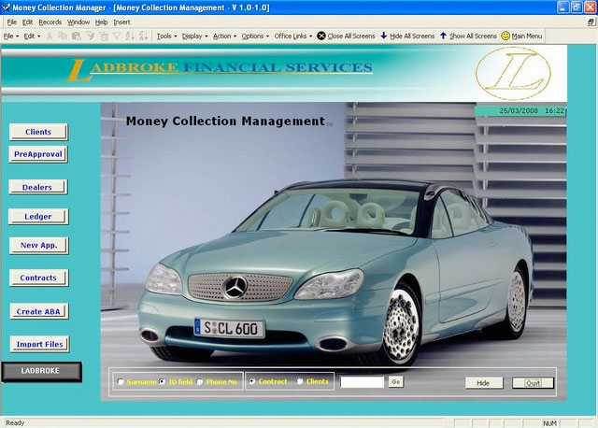Open the Help menu
The image size is (598, 428).
coord(101,22)
